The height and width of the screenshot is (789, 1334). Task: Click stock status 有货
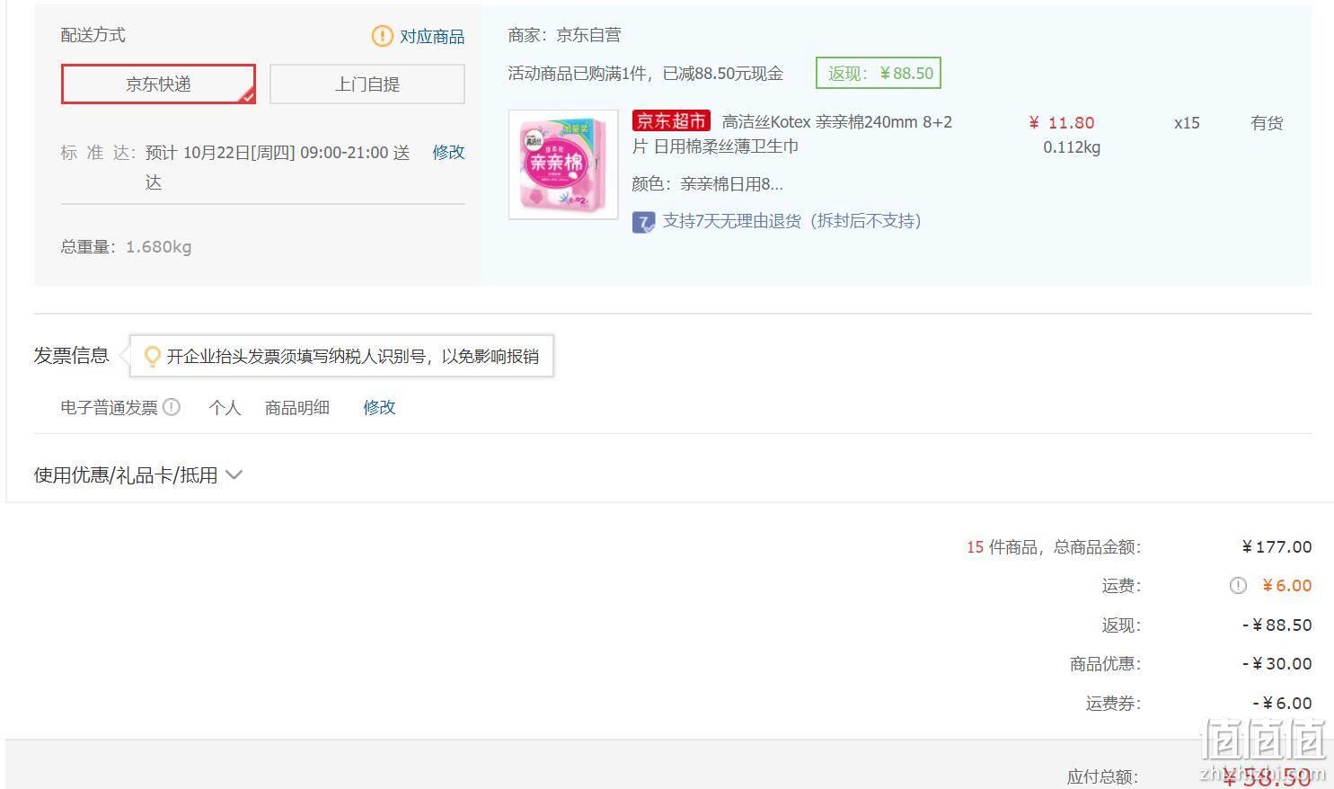(x=1267, y=123)
